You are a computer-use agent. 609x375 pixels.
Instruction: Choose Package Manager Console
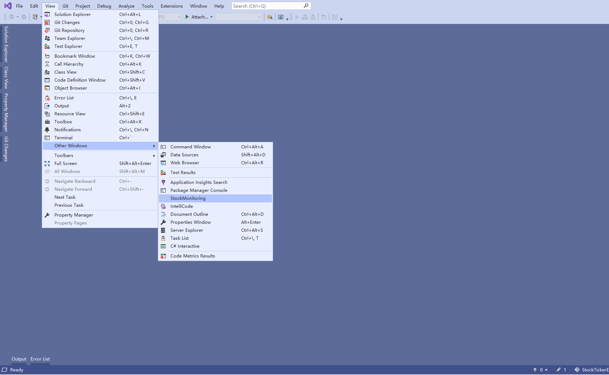click(x=199, y=190)
